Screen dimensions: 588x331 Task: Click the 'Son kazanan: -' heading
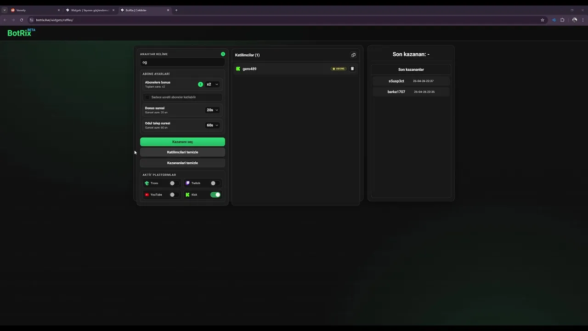coord(411,54)
